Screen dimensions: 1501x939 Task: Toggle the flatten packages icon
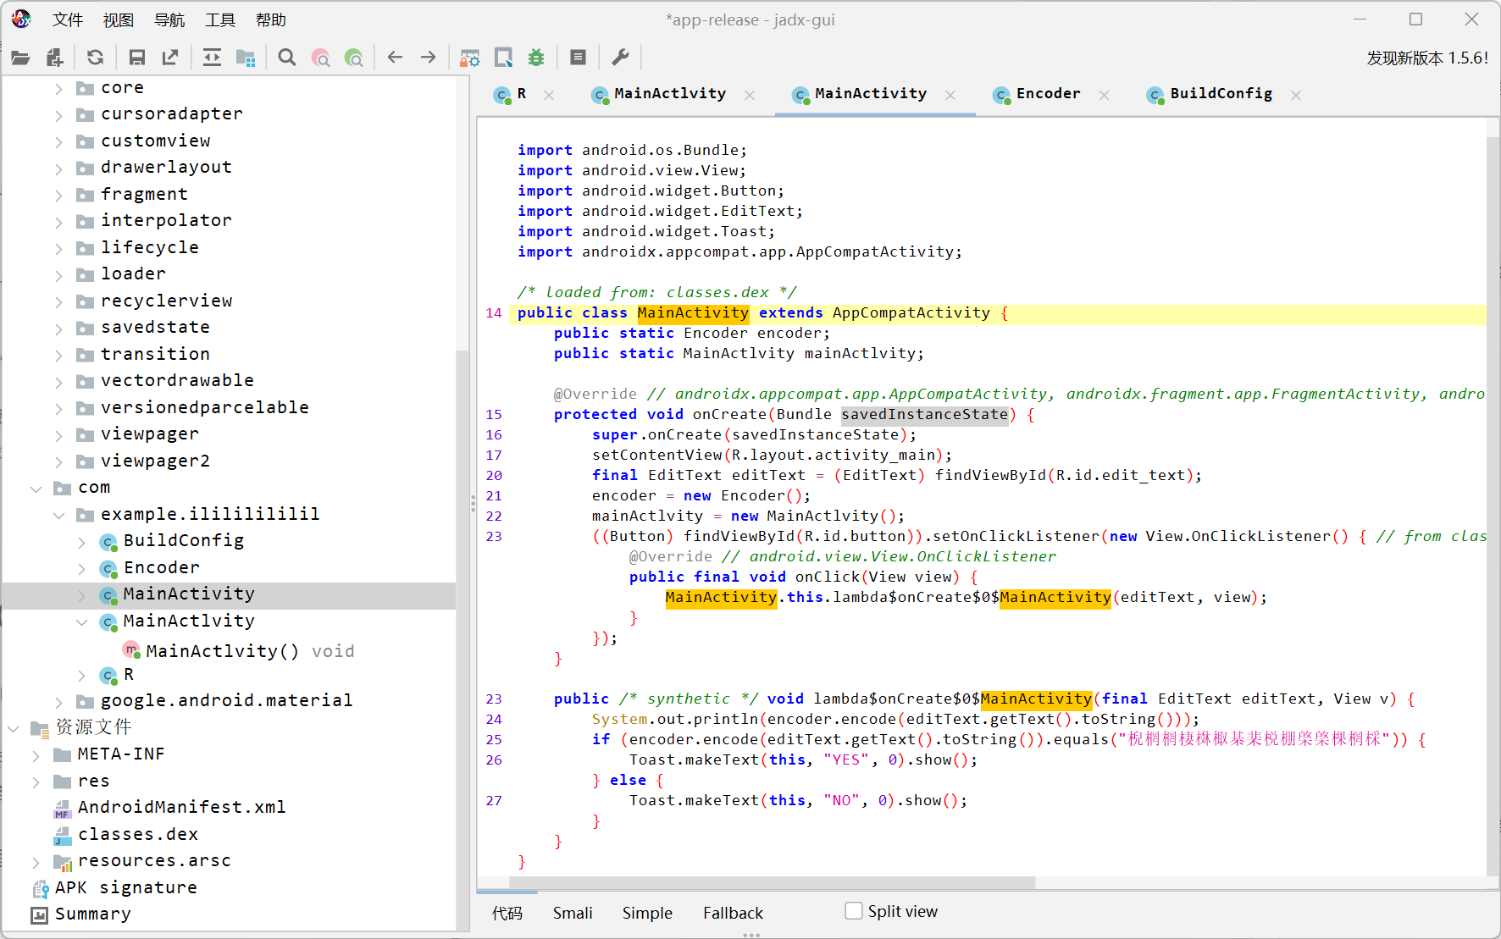coord(246,58)
